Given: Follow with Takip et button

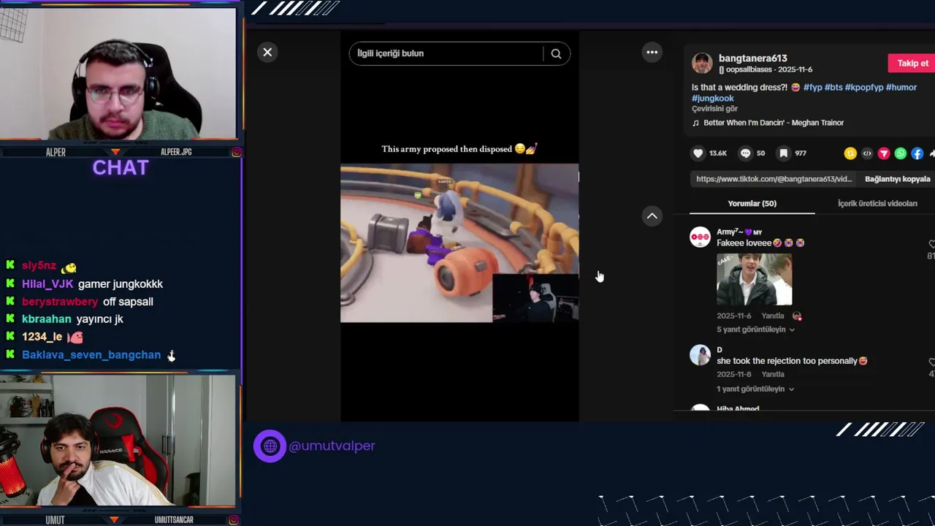Looking at the screenshot, I should 912,63.
